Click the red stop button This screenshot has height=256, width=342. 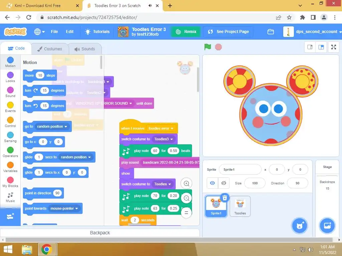pos(218,47)
